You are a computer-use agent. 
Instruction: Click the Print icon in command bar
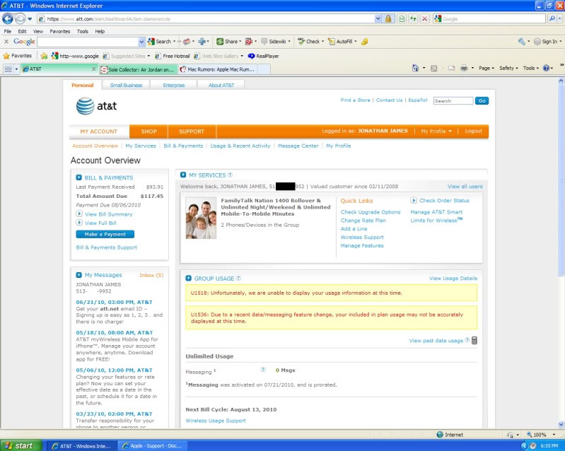pos(464,68)
